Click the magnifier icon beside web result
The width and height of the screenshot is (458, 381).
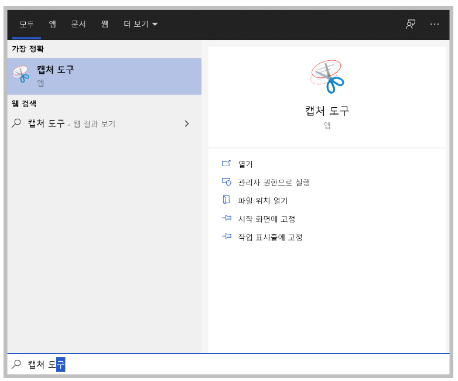(16, 123)
